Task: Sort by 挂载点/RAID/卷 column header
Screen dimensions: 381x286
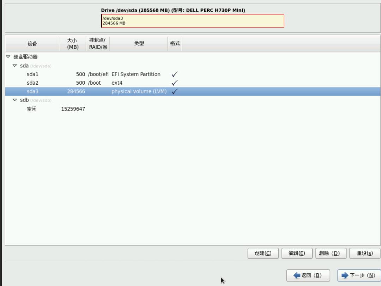Action: (98, 43)
